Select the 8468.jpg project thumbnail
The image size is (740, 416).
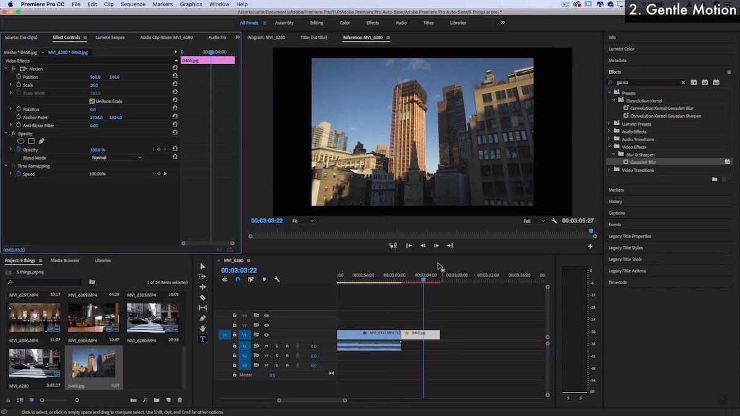coord(93,364)
